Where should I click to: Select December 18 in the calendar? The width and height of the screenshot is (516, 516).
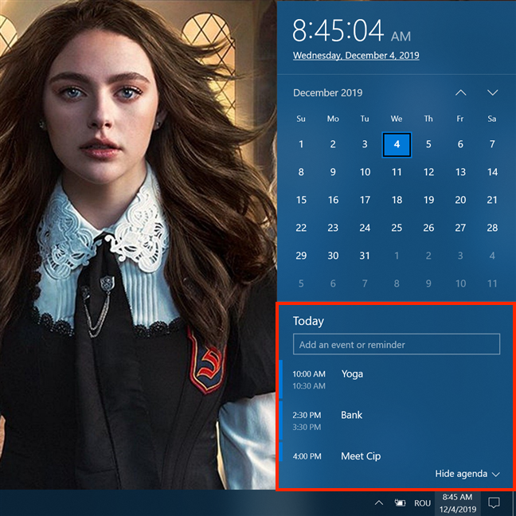[397, 200]
